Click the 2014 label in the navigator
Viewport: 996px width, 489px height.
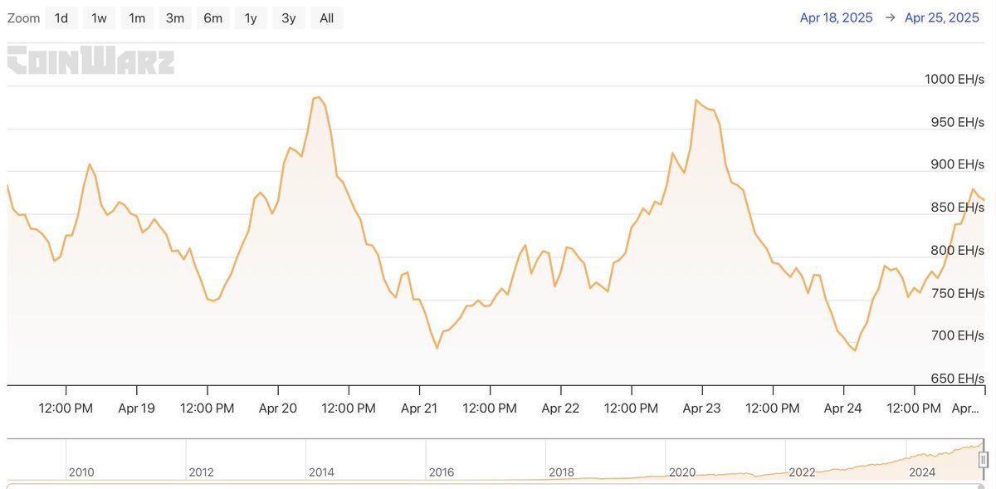coord(321,472)
